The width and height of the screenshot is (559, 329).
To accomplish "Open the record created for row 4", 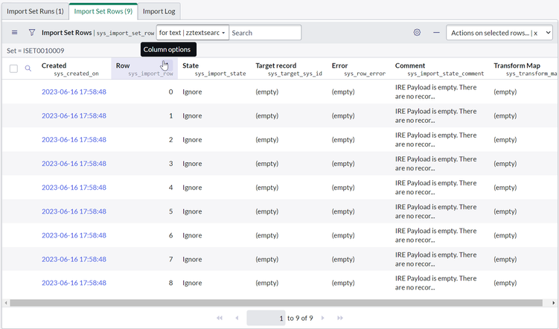I will tap(74, 187).
